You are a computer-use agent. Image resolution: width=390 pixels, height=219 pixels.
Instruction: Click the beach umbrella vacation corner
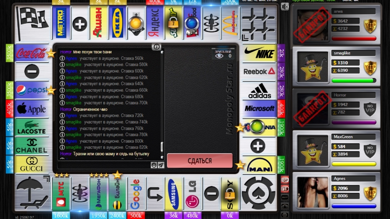[33, 193]
